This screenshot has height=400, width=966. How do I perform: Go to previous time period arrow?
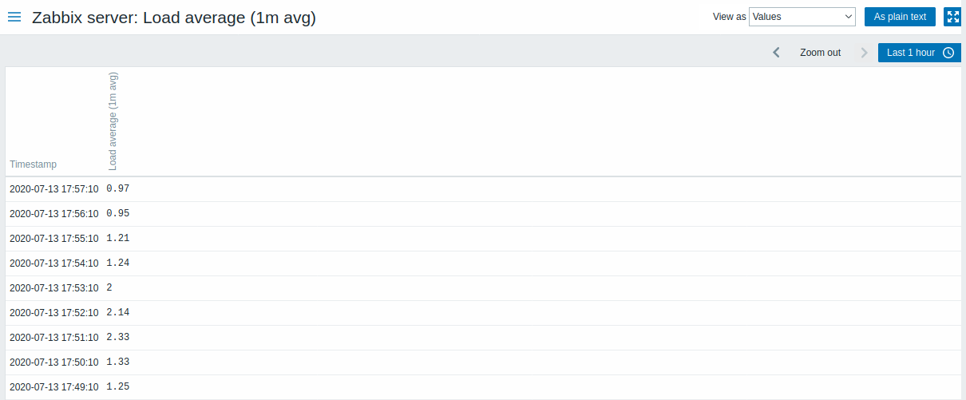point(776,53)
